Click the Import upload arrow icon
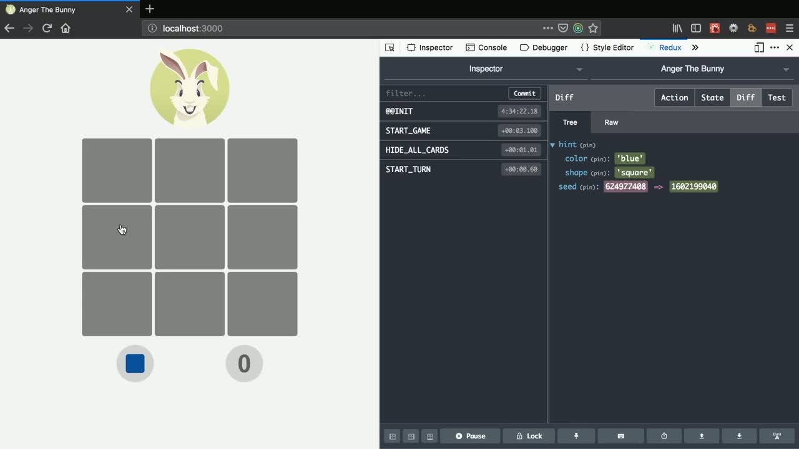The image size is (799, 449). pos(702,436)
